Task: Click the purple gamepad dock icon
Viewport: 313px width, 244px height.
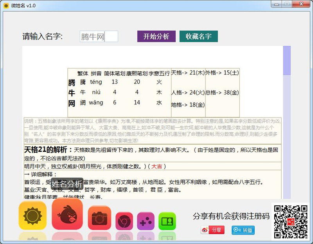Action: (x=146, y=221)
